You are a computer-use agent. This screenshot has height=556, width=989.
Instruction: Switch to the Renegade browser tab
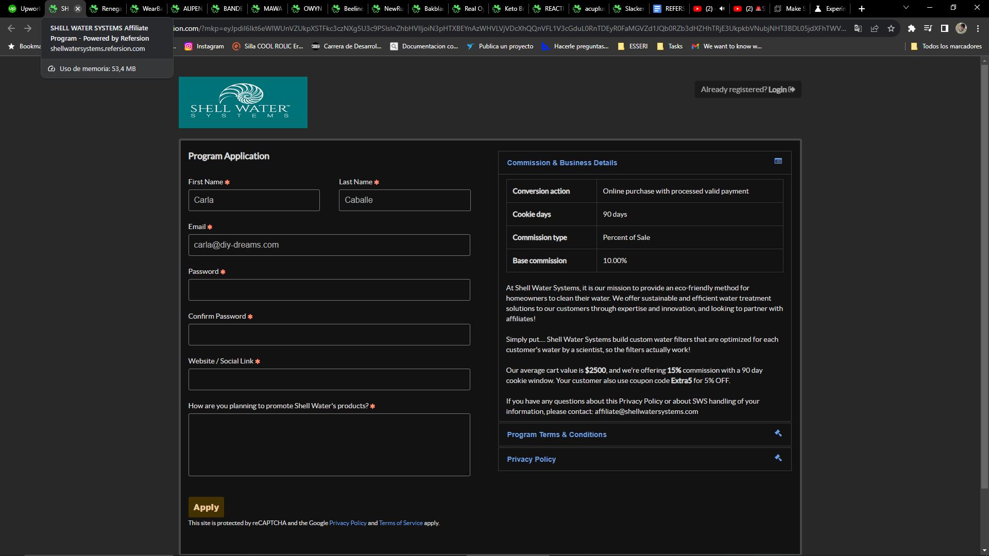pyautogui.click(x=106, y=9)
